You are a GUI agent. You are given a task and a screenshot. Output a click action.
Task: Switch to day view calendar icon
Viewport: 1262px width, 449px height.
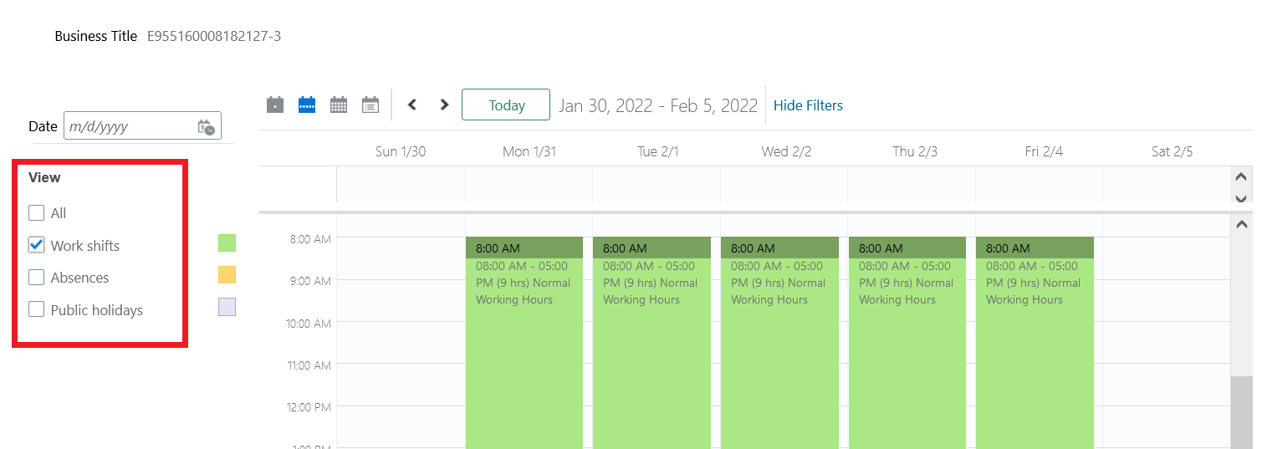coord(275,105)
